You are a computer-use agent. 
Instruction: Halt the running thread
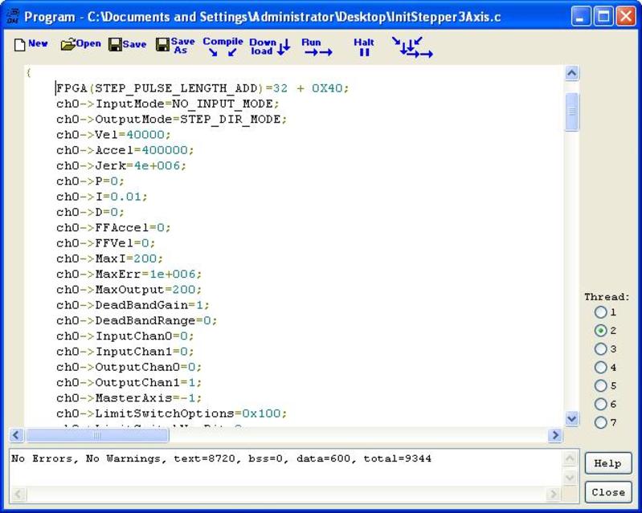pos(364,47)
